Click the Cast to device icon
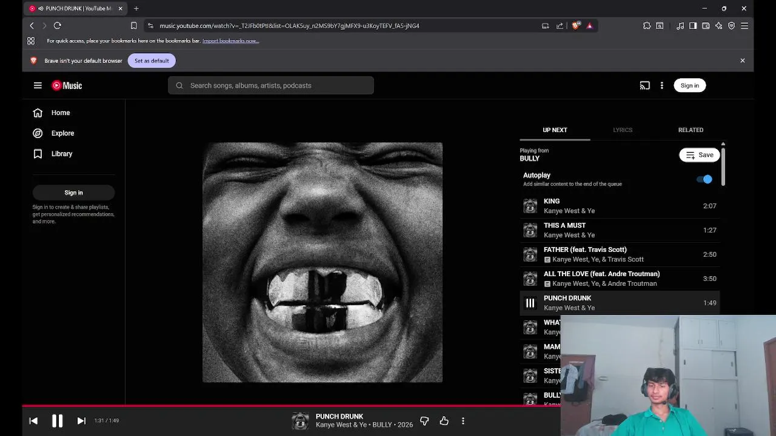This screenshot has height=436, width=776. tap(644, 85)
